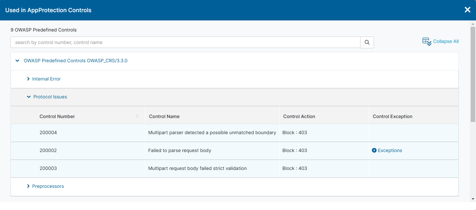Click the Internal Error group label

(x=46, y=79)
